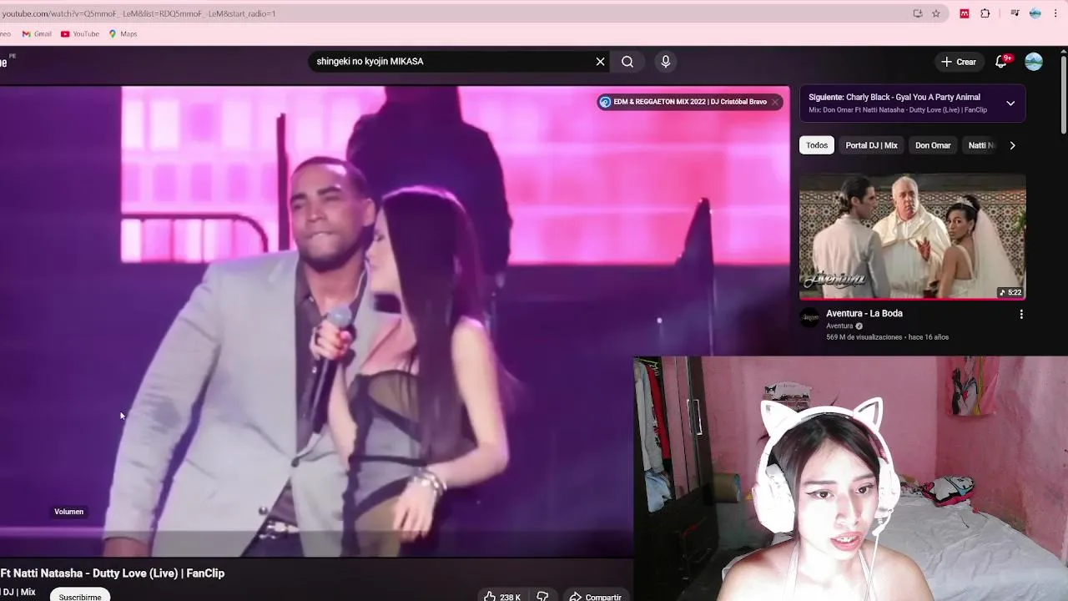
Task: Select the Todos filter chip
Action: pyautogui.click(x=817, y=145)
